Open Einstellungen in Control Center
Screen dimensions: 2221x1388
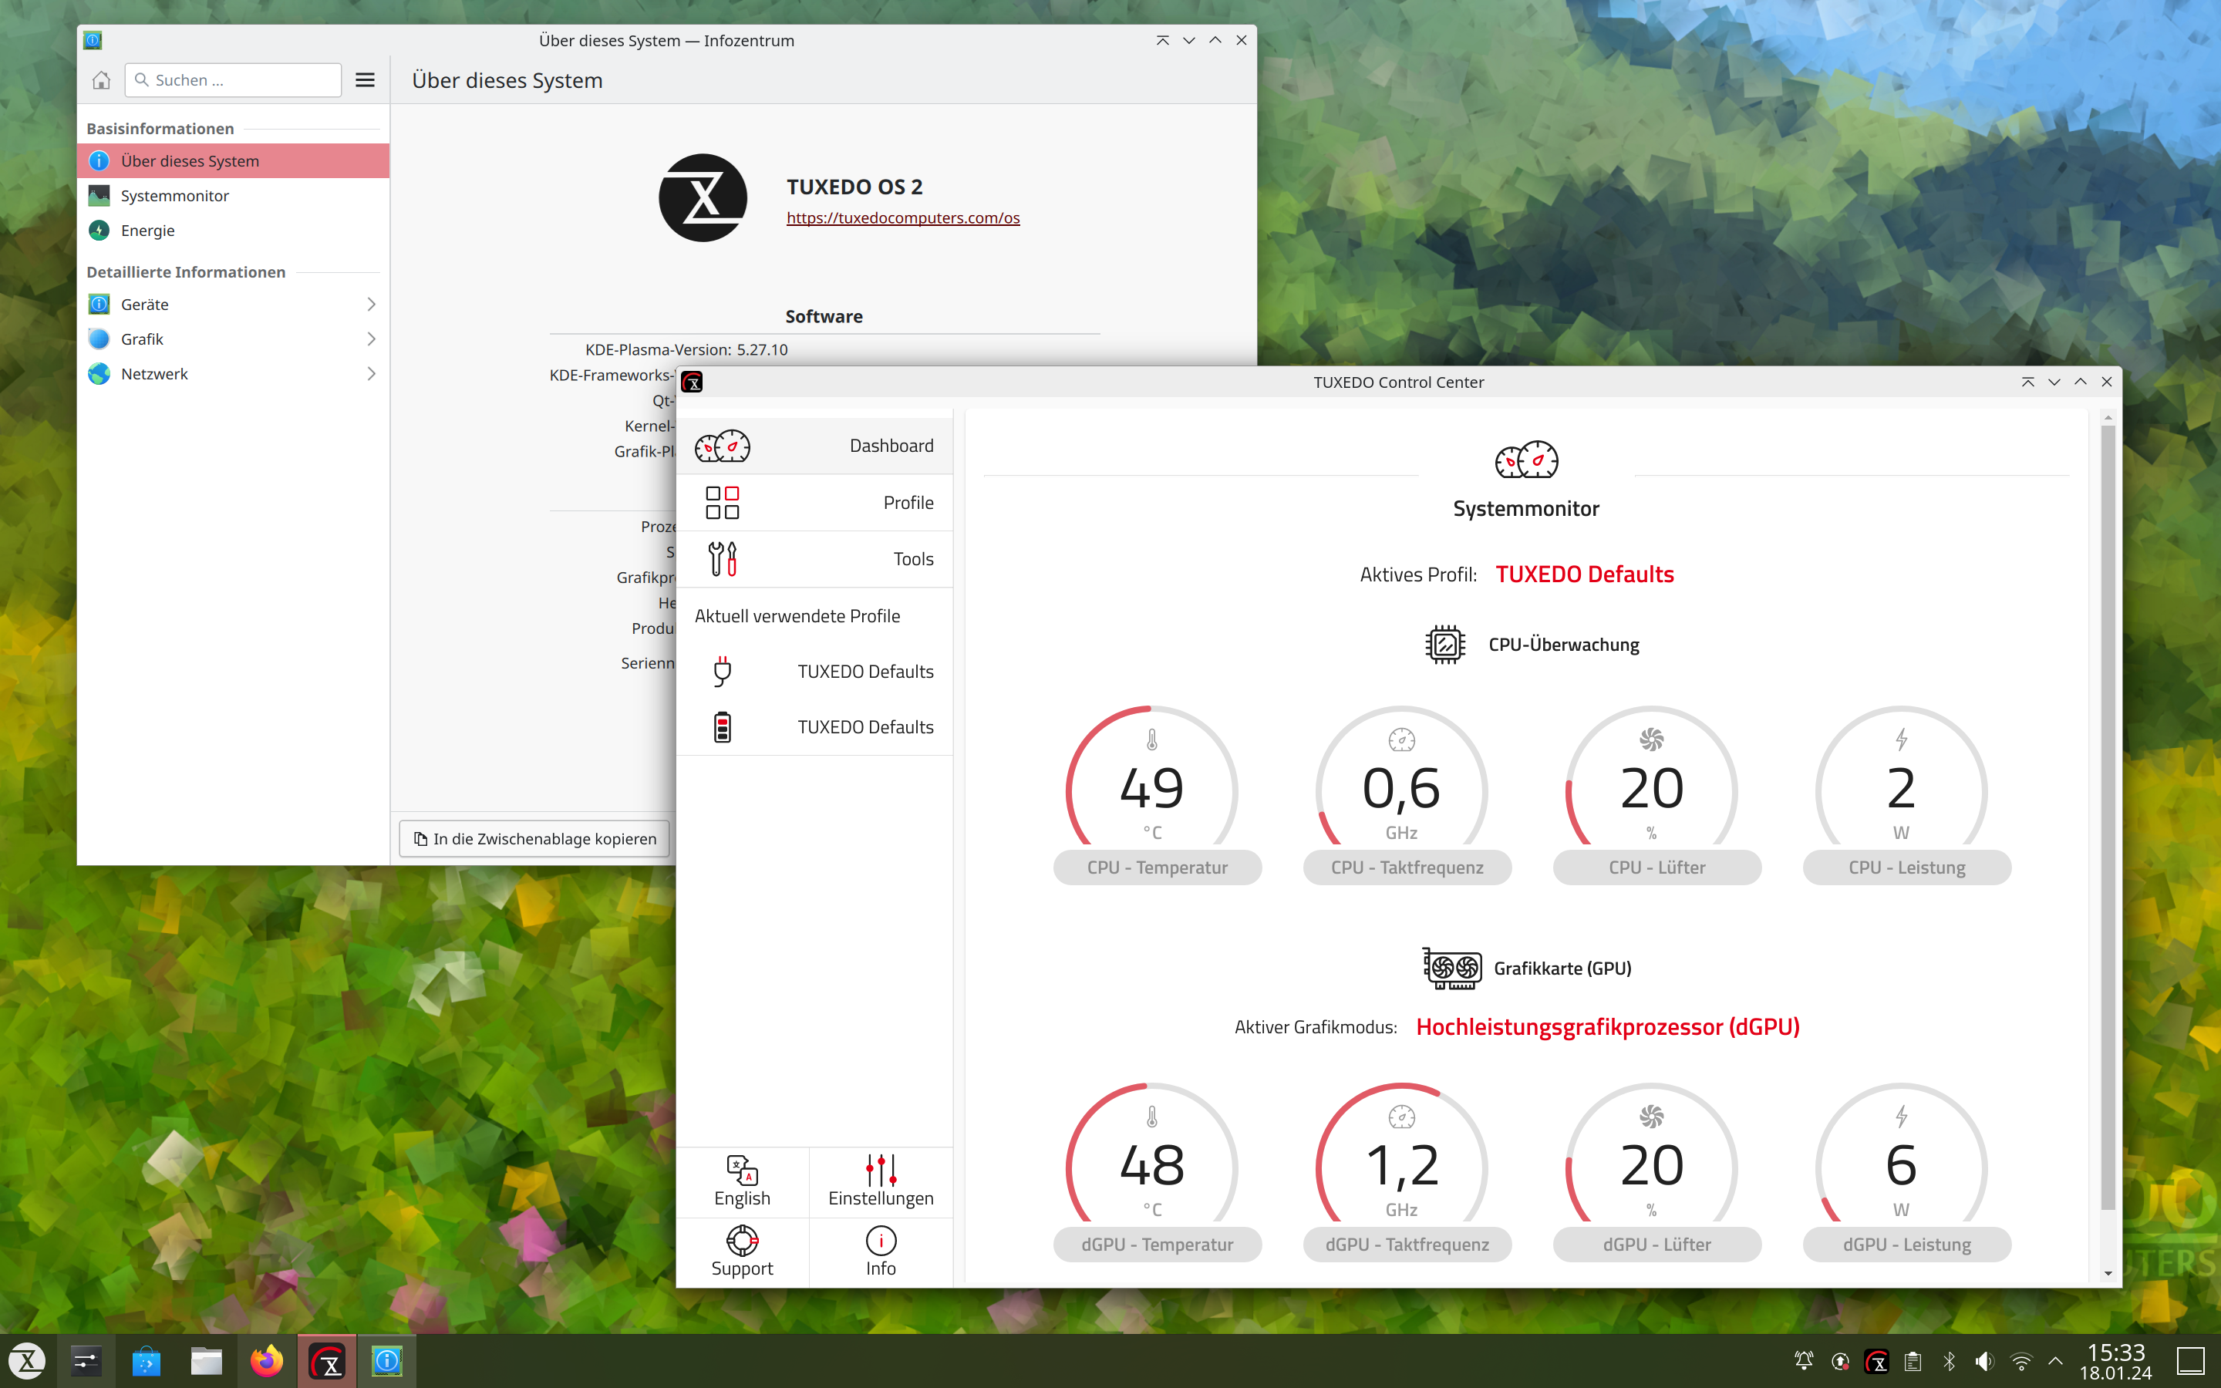pos(881,1181)
